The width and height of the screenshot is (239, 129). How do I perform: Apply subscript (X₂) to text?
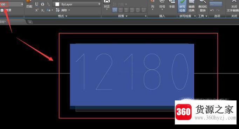point(43,10)
